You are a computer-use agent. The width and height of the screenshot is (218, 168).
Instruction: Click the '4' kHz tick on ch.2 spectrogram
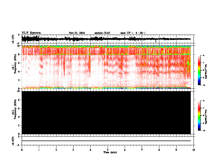click(19, 117)
